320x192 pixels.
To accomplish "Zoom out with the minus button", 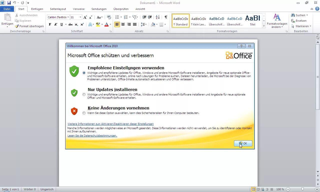I will 288,189.
